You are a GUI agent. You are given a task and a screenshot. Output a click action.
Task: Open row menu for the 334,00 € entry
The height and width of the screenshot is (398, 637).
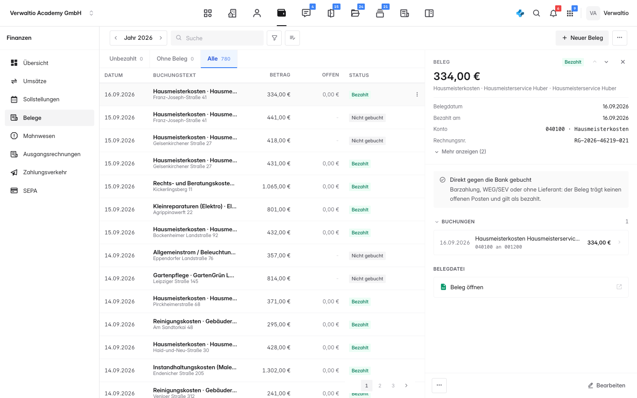[x=417, y=95]
